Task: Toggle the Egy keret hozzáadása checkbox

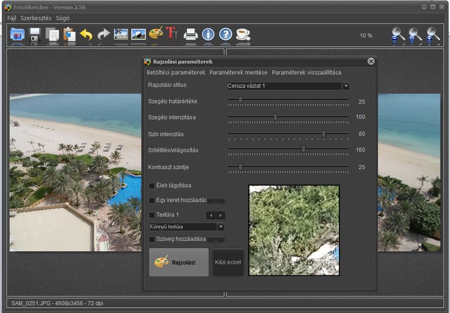Action: tap(152, 201)
